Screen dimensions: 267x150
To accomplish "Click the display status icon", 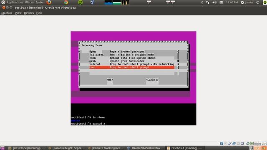I will pyautogui.click(x=242, y=143).
